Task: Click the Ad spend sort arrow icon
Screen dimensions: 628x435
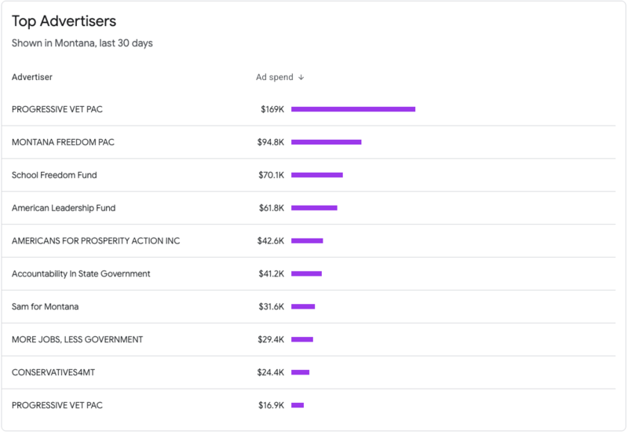Action: click(x=301, y=77)
